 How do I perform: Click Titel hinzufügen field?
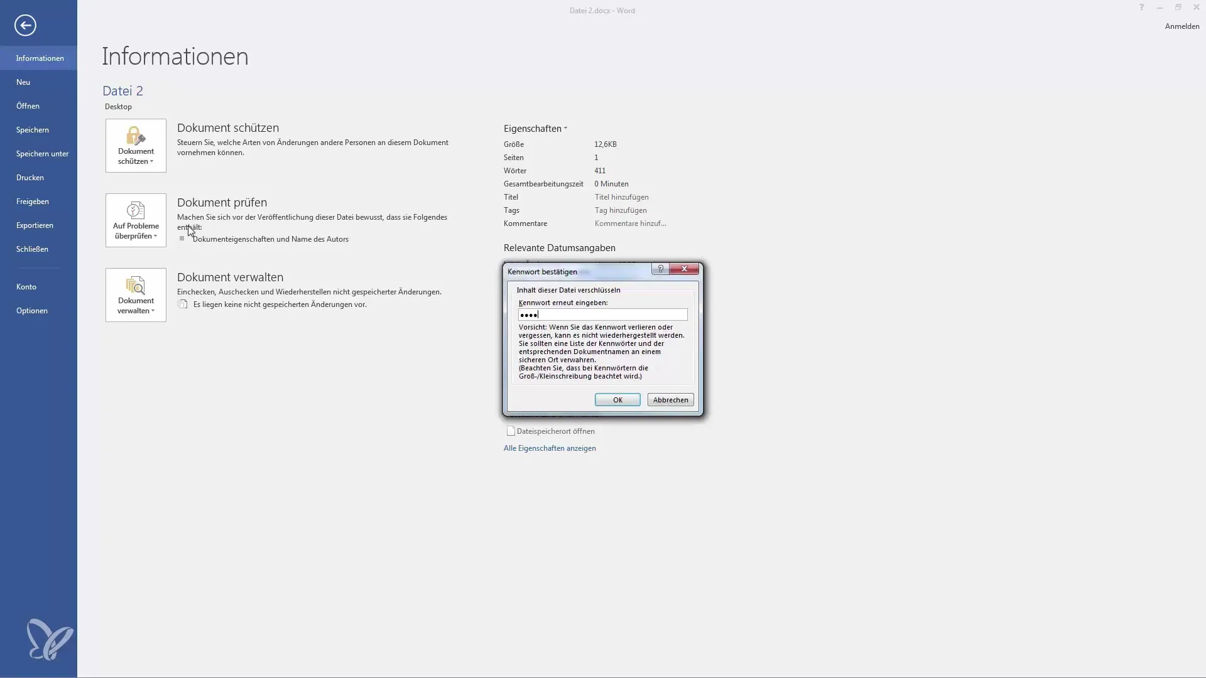point(621,197)
